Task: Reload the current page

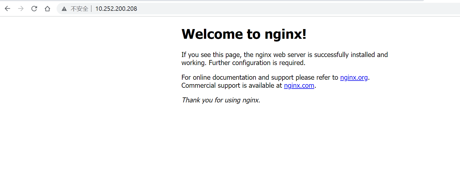Action: click(x=34, y=9)
